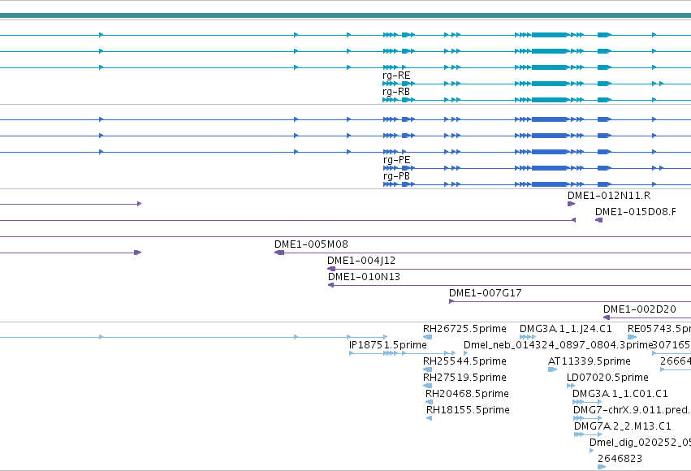Click the DME1-015D08.F small arrow glyph

pos(599,220)
